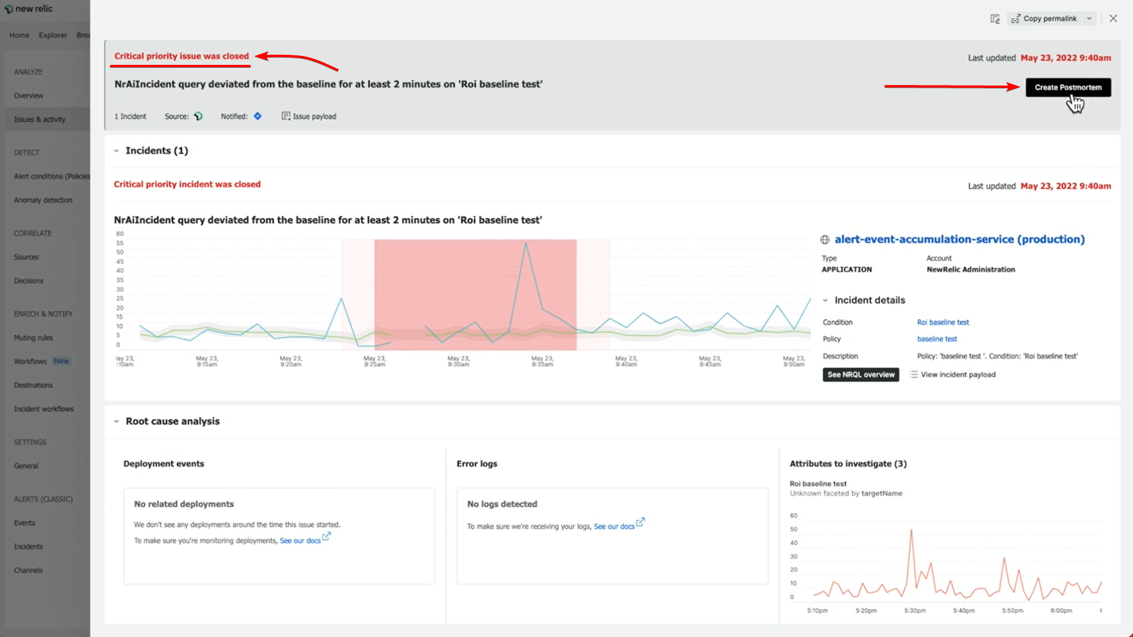Open the Copy permalink dropdown arrow
The image size is (1133, 637).
(1089, 19)
